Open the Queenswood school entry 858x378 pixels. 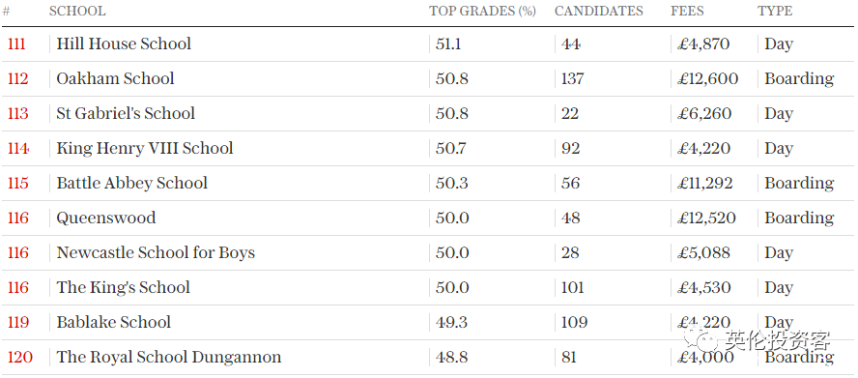[106, 218]
